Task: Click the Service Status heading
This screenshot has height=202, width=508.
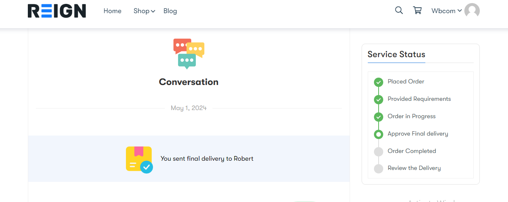Action: tap(396, 54)
